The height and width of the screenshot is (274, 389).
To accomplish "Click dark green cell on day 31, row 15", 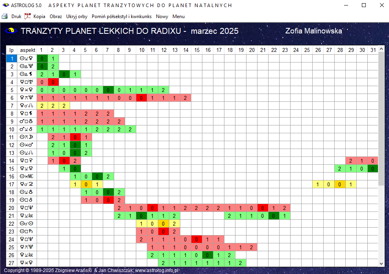I will pyautogui.click(x=372, y=169).
